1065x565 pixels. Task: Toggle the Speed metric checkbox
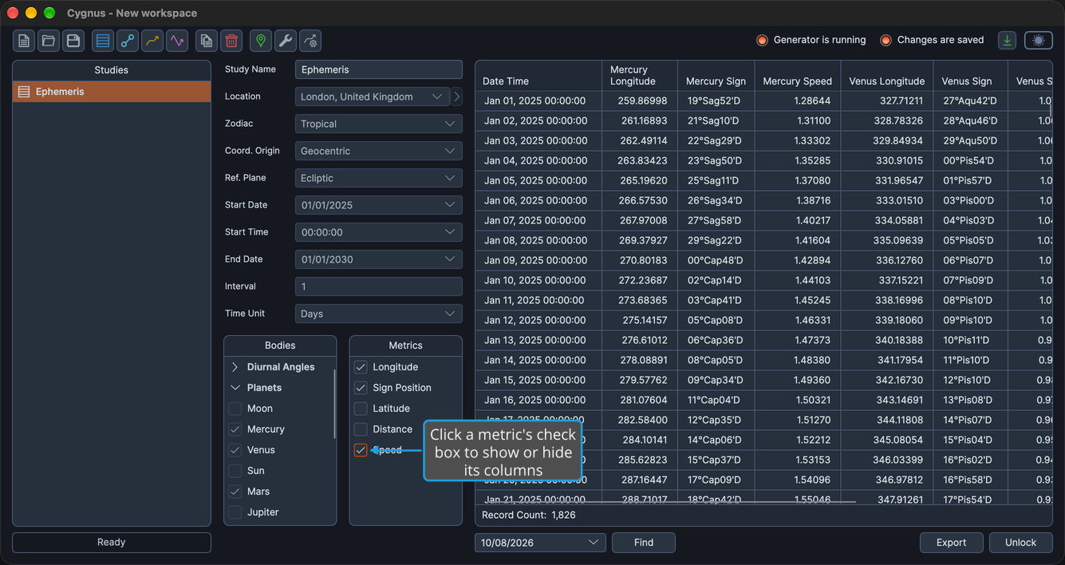(x=361, y=450)
